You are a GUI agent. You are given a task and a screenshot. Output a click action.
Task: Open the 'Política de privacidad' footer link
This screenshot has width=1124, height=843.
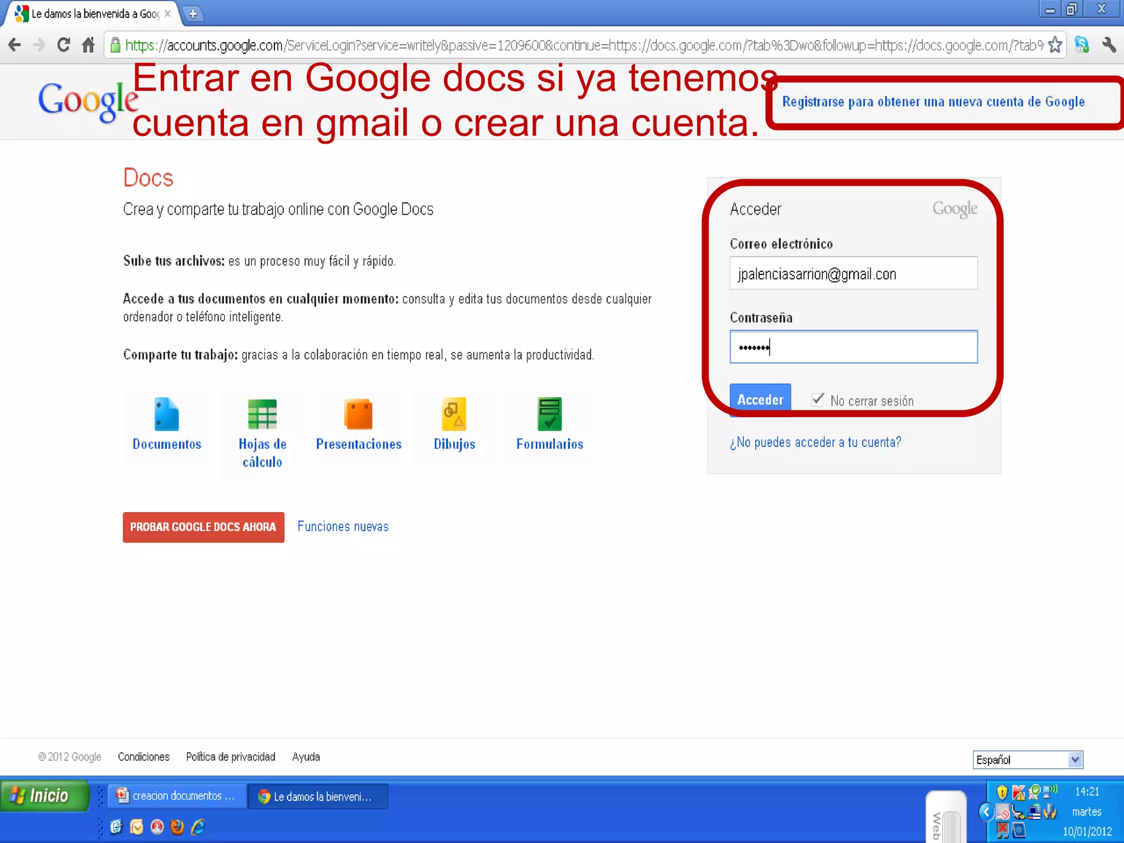231,757
